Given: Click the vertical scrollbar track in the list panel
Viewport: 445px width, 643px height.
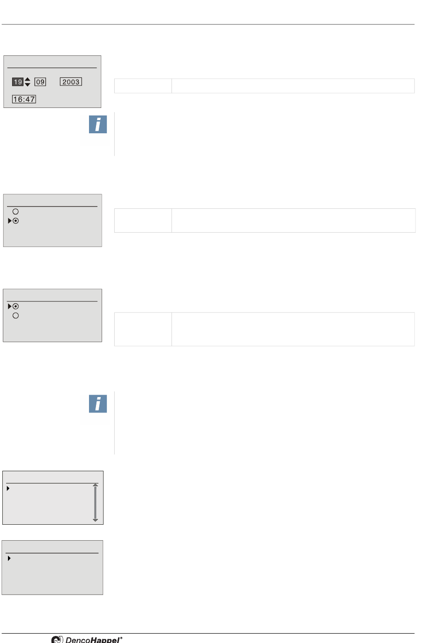Looking at the screenshot, I should (x=96, y=502).
